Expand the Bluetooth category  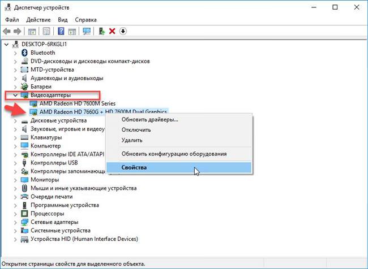point(15,53)
